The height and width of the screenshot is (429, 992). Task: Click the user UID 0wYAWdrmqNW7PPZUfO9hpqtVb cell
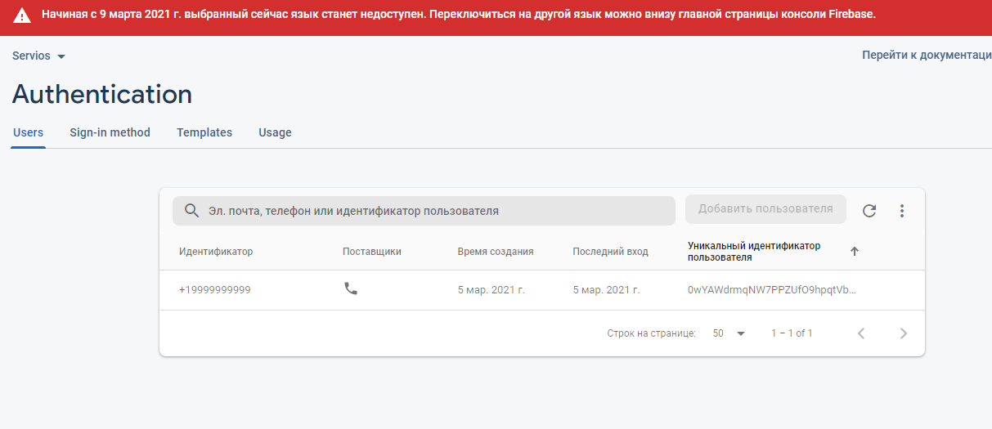coord(773,290)
